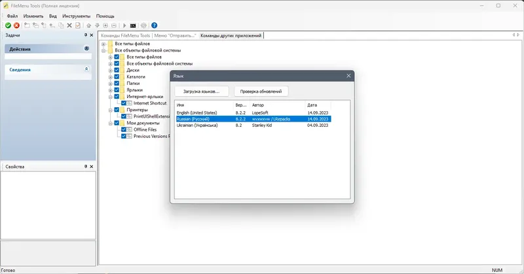This screenshot has width=524, height=274.
Task: Pin the Свойства panel
Action: (86, 167)
